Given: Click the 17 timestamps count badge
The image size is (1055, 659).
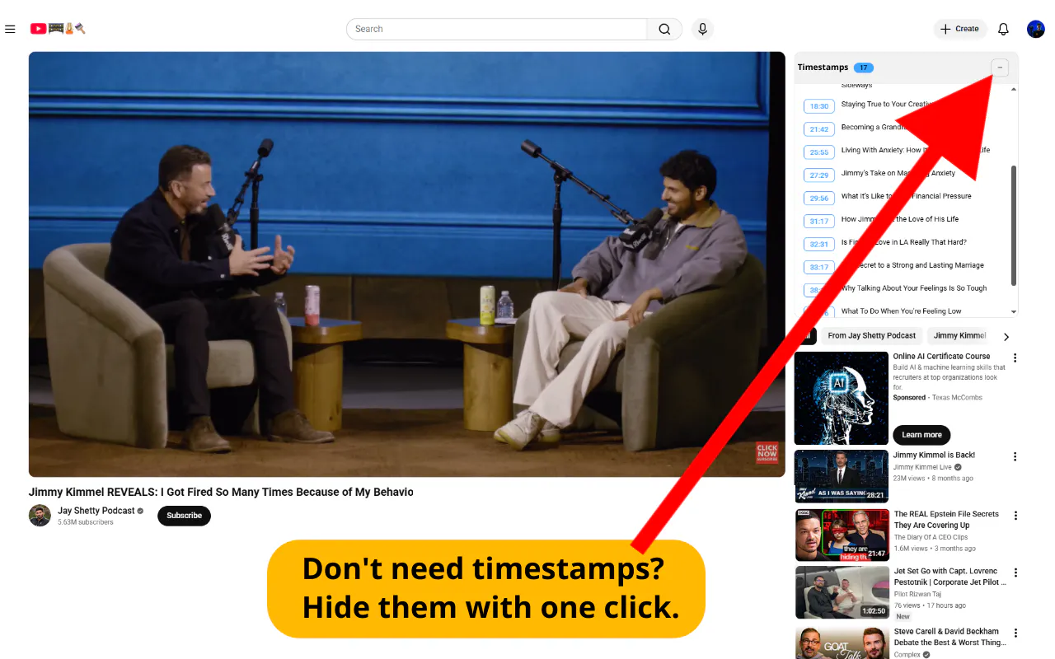Looking at the screenshot, I should (x=864, y=68).
